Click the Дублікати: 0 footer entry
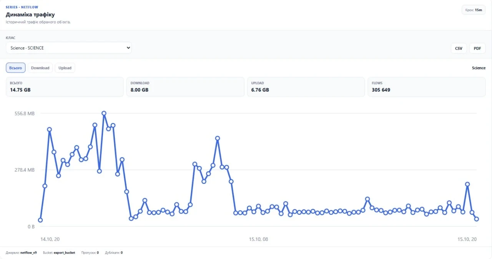Image resolution: width=492 pixels, height=259 pixels. [x=114, y=253]
